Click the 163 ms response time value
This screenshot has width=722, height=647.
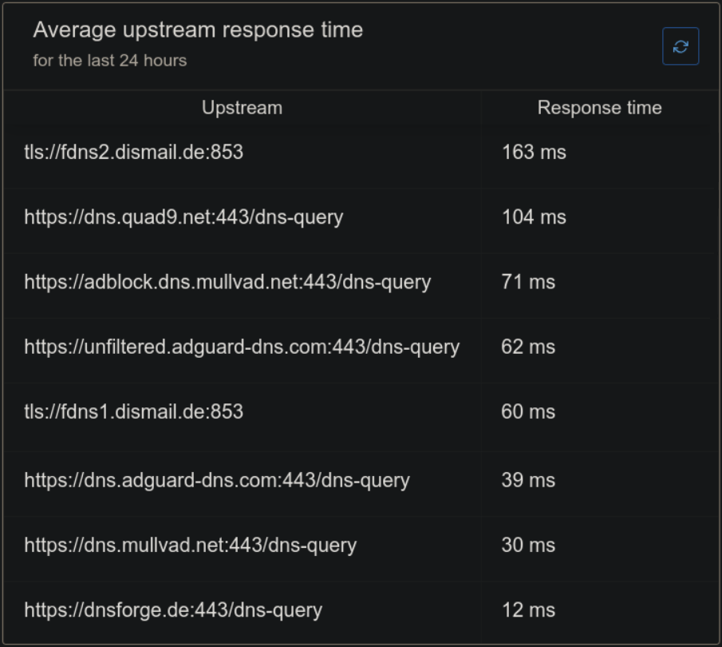click(x=534, y=152)
